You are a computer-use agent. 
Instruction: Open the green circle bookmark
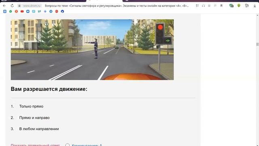[11, 11]
